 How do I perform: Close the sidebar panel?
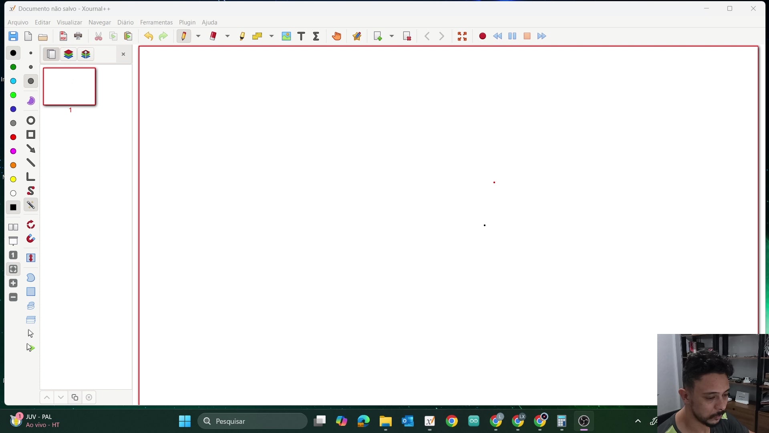point(123,54)
